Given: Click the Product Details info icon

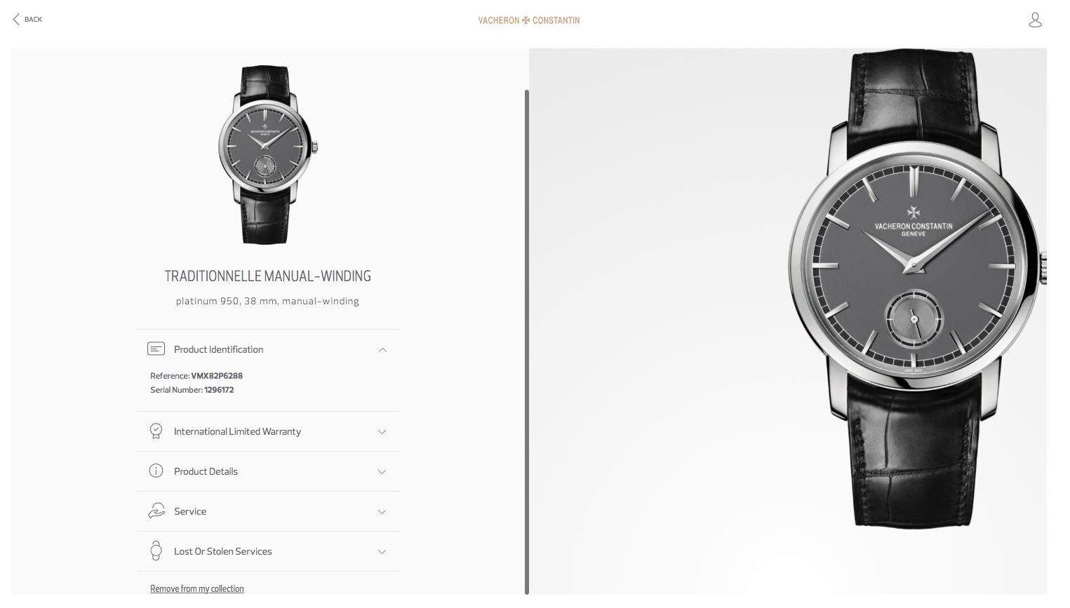Looking at the screenshot, I should point(156,471).
